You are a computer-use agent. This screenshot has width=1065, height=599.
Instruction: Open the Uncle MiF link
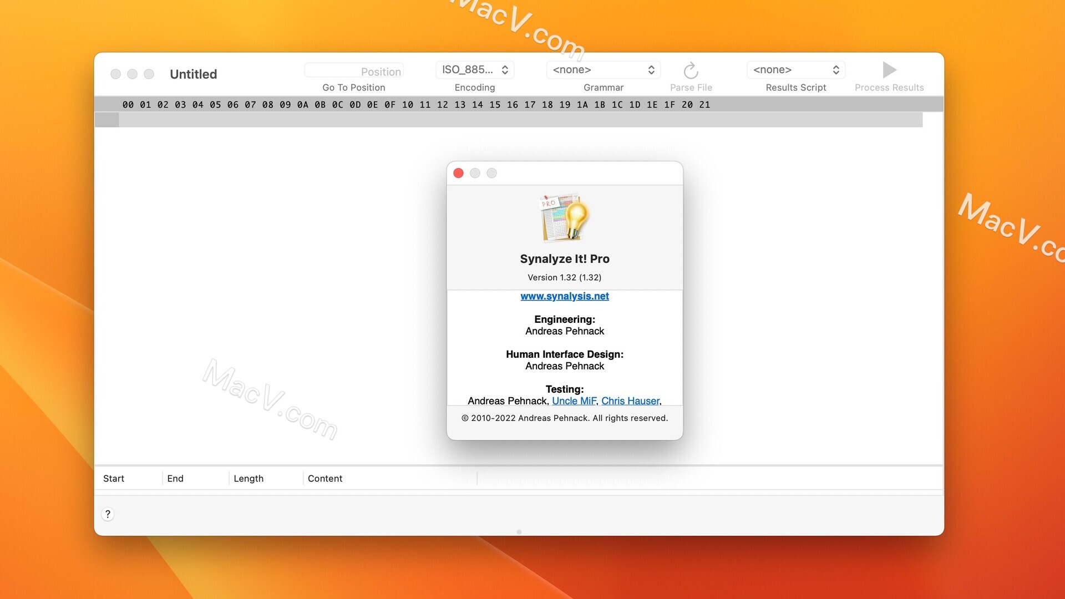(574, 400)
